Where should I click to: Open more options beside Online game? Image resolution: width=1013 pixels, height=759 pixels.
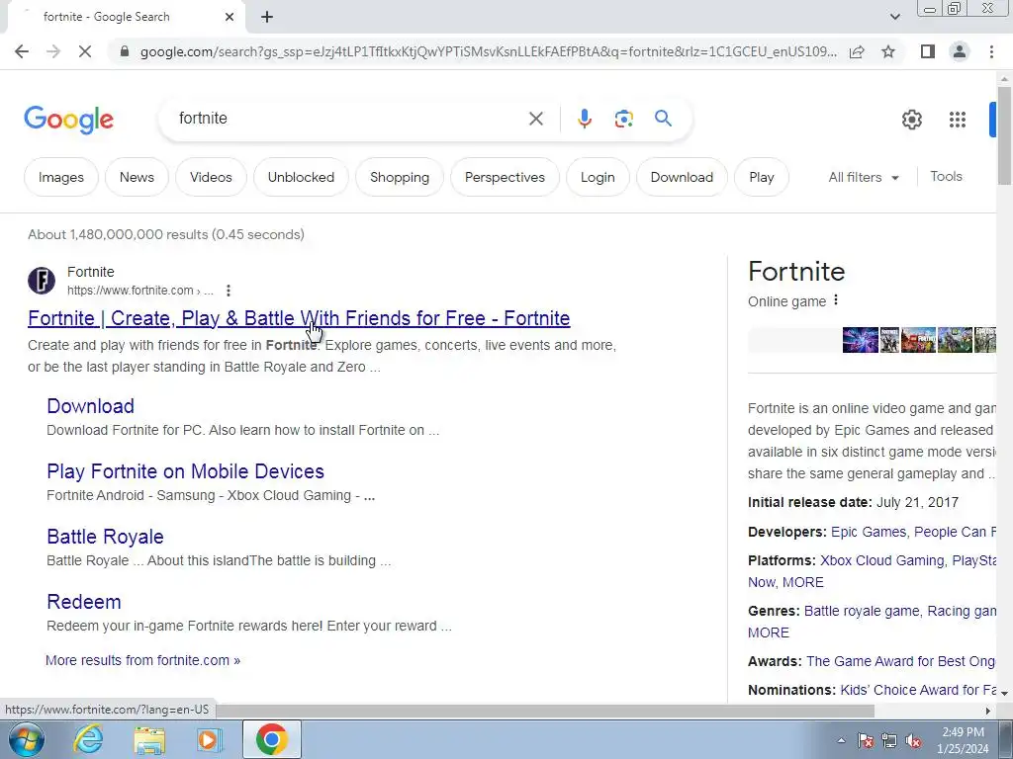coord(836,300)
